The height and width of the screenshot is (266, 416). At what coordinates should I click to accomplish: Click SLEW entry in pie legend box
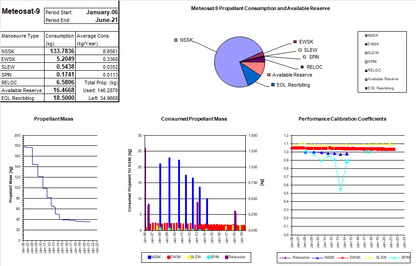[x=372, y=53]
